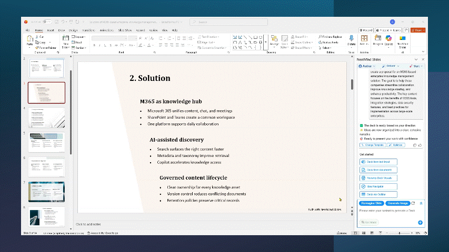Open the Designer pane
The height and width of the screenshot is (252, 449).
coord(378,38)
